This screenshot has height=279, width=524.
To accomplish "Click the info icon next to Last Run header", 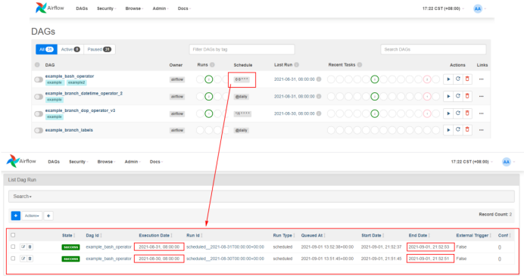I will (296, 65).
